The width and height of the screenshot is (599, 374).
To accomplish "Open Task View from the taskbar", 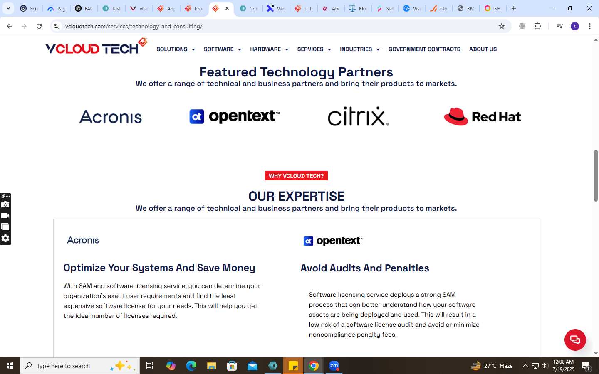I will 150,366.
